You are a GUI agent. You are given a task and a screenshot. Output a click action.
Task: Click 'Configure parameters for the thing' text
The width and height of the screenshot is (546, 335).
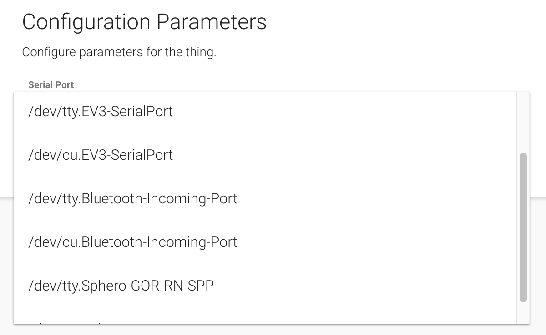coord(119,52)
